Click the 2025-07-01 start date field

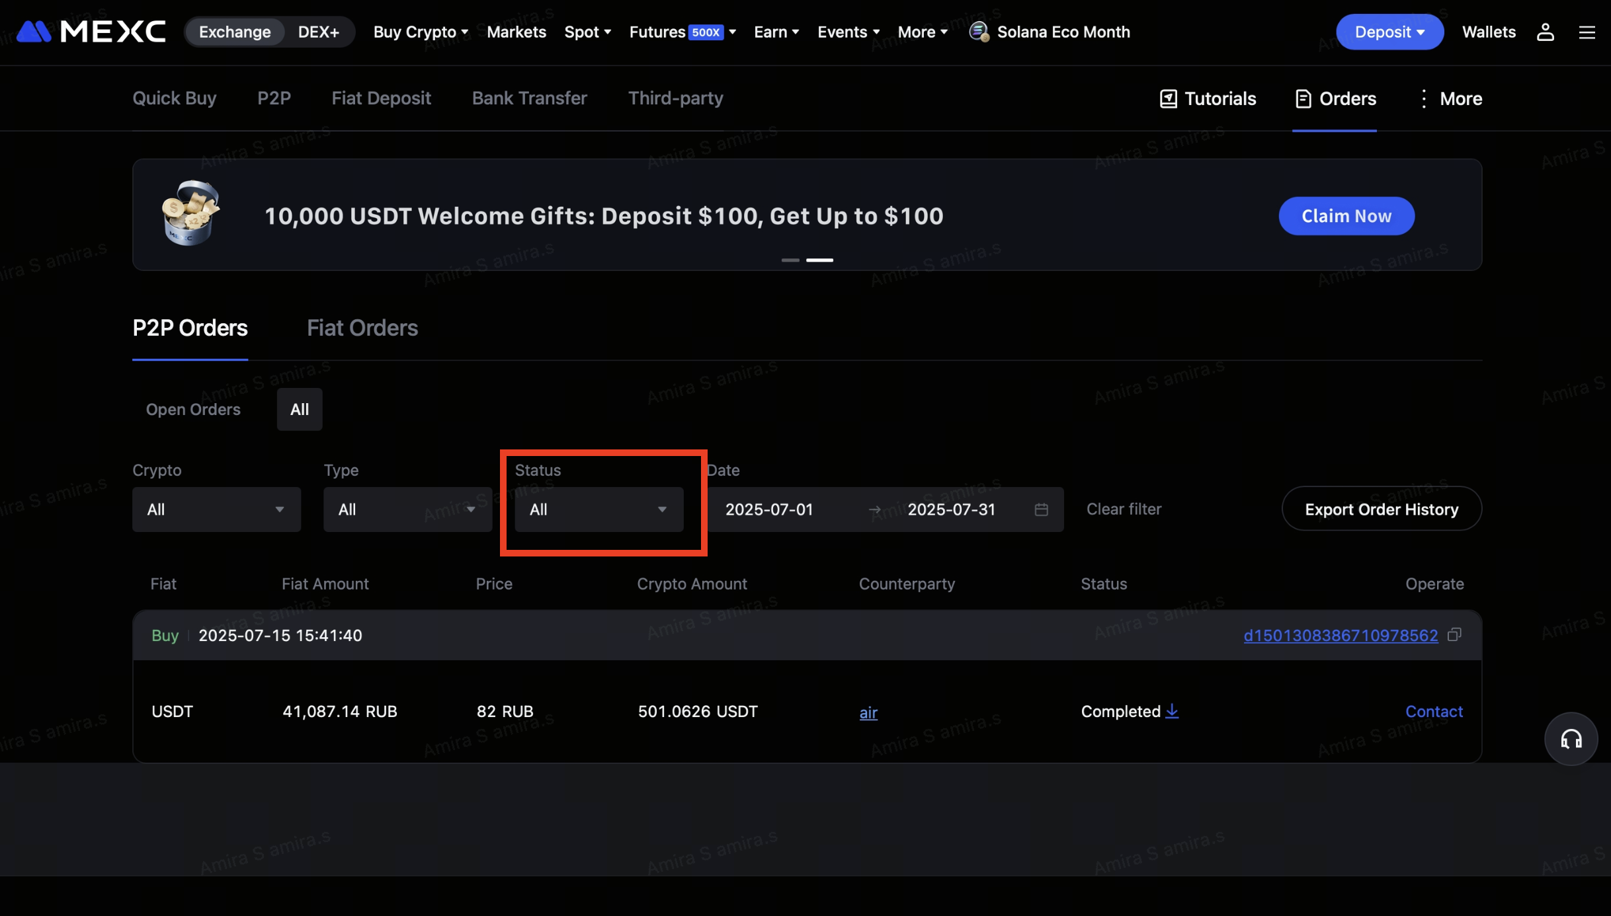tap(769, 510)
